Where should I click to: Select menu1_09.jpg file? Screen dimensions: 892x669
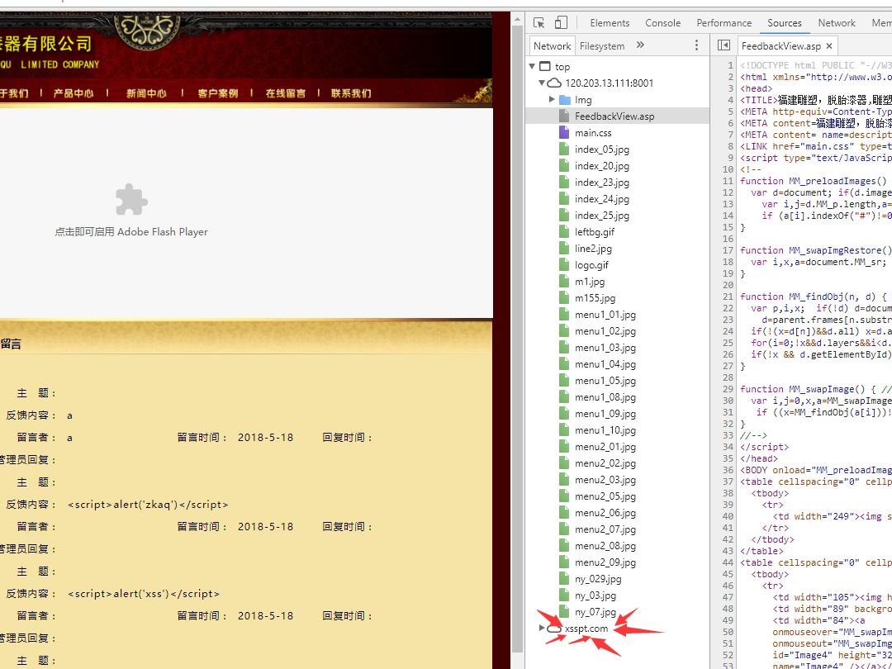[x=605, y=413]
